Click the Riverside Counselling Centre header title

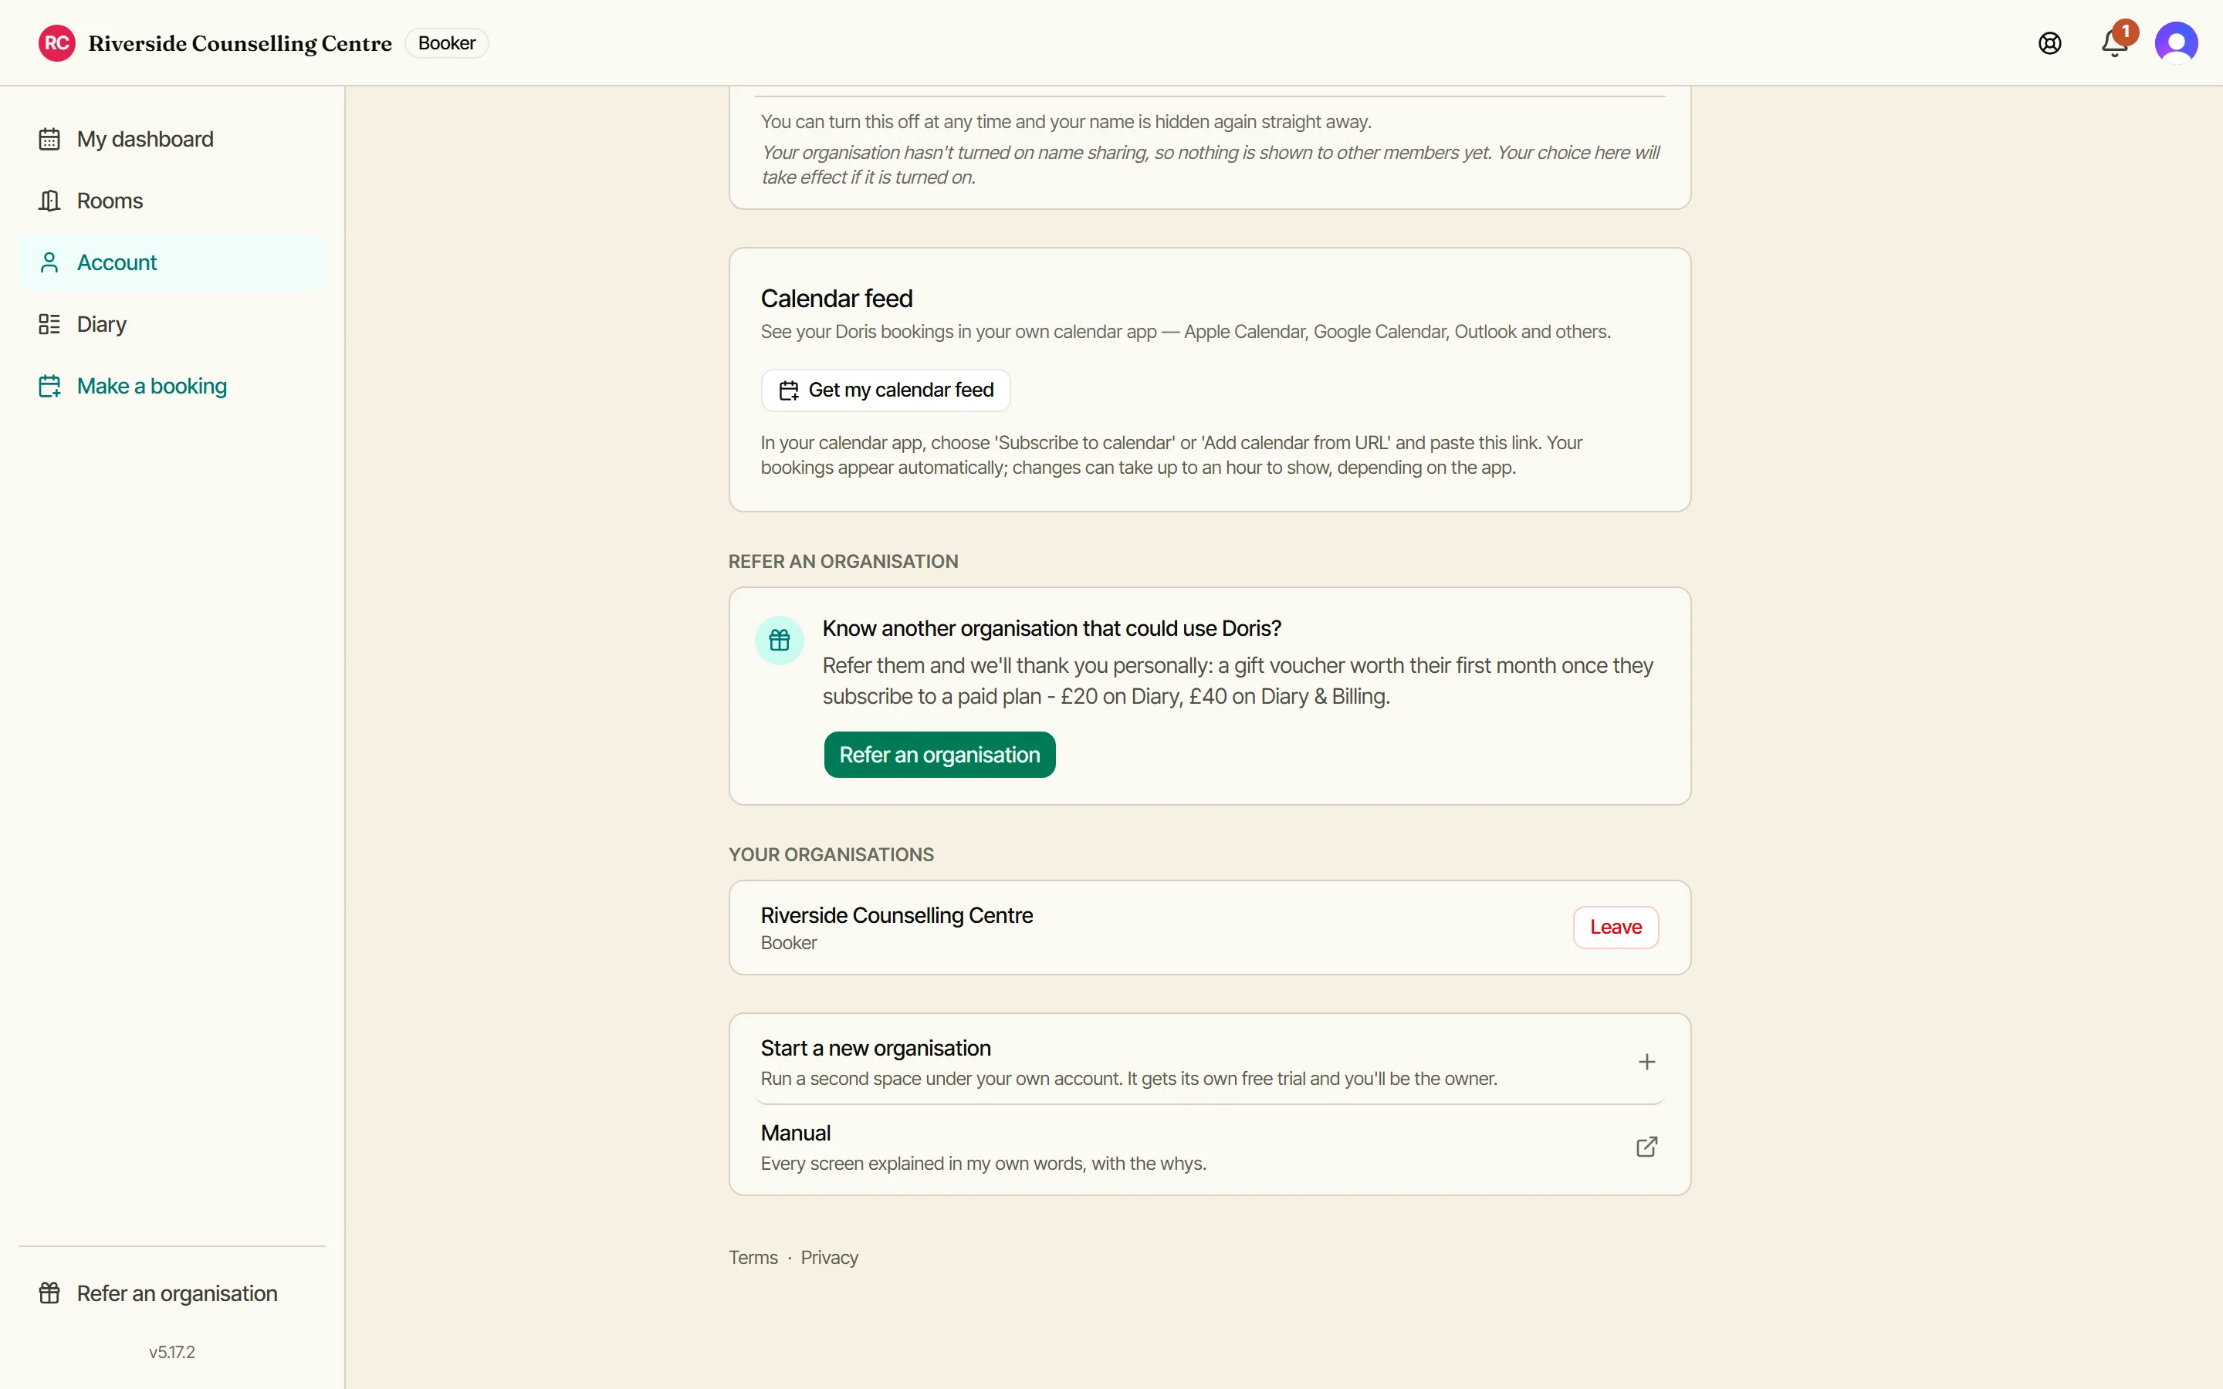[240, 43]
